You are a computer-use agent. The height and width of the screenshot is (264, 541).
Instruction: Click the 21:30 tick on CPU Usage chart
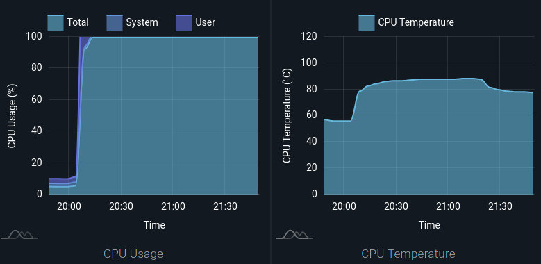[x=225, y=207]
